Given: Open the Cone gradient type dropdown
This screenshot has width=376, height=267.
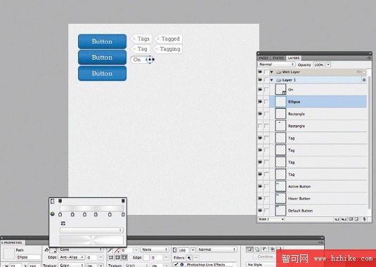Looking at the screenshot, I should click(x=81, y=249).
